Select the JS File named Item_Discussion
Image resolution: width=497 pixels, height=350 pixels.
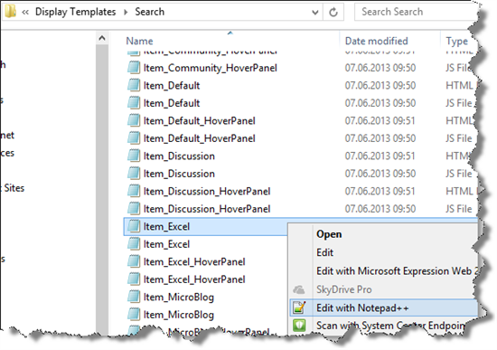pos(179,174)
